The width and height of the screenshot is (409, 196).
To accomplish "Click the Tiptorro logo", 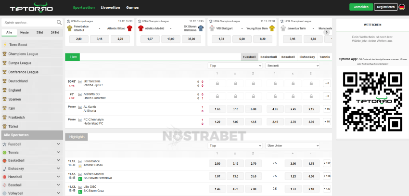I will 31,7.
